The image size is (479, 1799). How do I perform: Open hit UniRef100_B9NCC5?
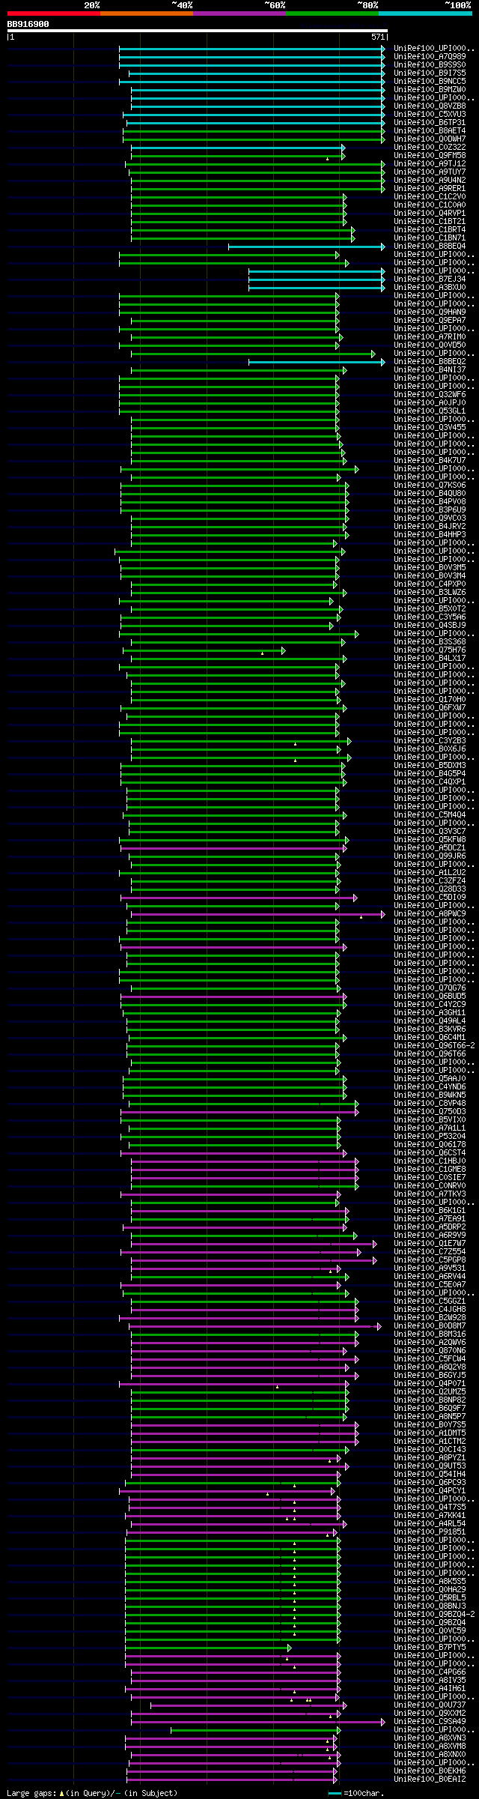click(x=430, y=81)
